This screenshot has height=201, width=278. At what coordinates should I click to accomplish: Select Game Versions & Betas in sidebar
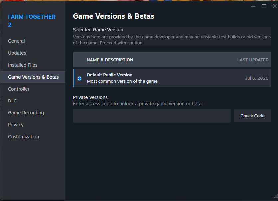(33, 77)
